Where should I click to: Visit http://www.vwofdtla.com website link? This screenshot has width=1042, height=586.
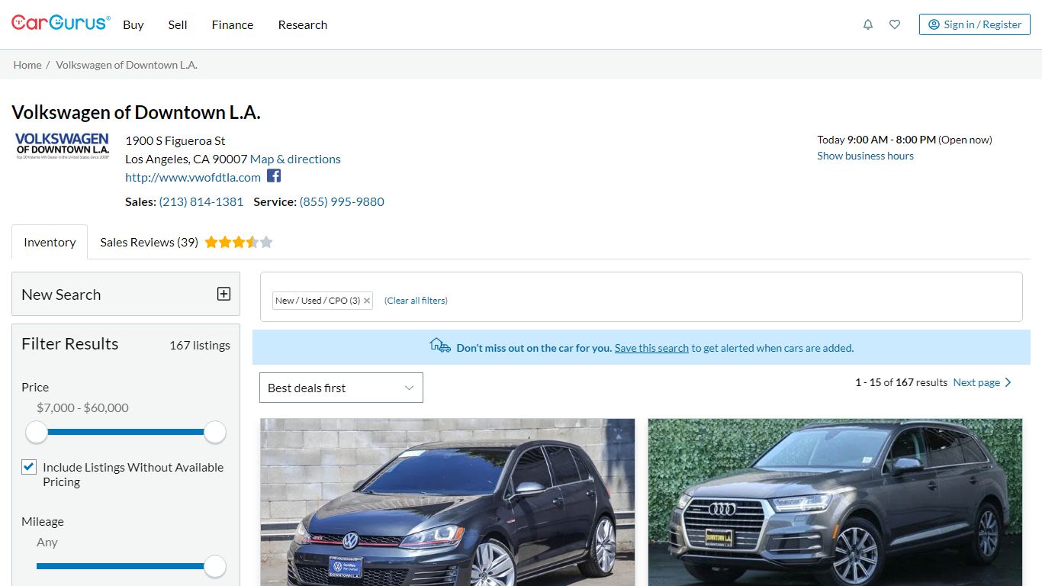point(193,177)
